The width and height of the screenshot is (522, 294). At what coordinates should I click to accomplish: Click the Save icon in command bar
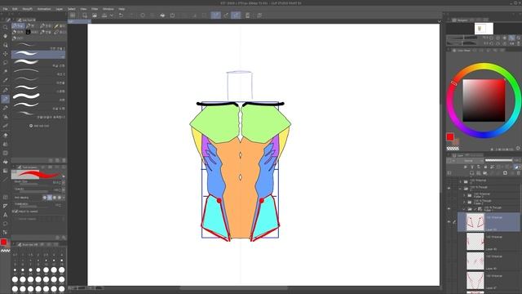click(104, 16)
